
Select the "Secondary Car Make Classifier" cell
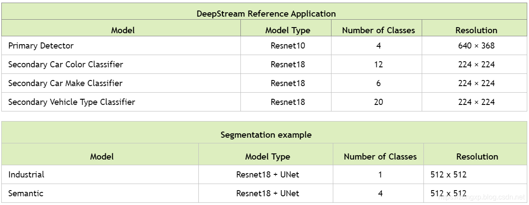[x=65, y=83]
